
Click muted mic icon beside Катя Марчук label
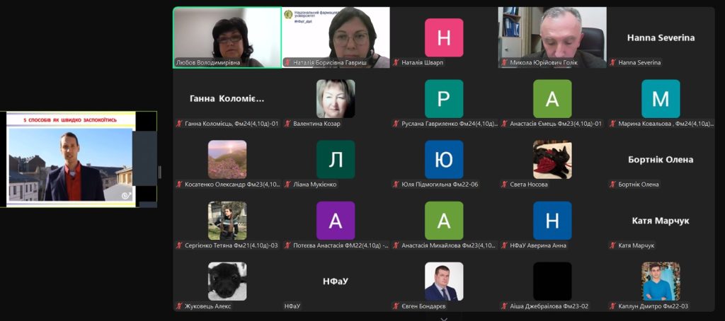tap(612, 245)
